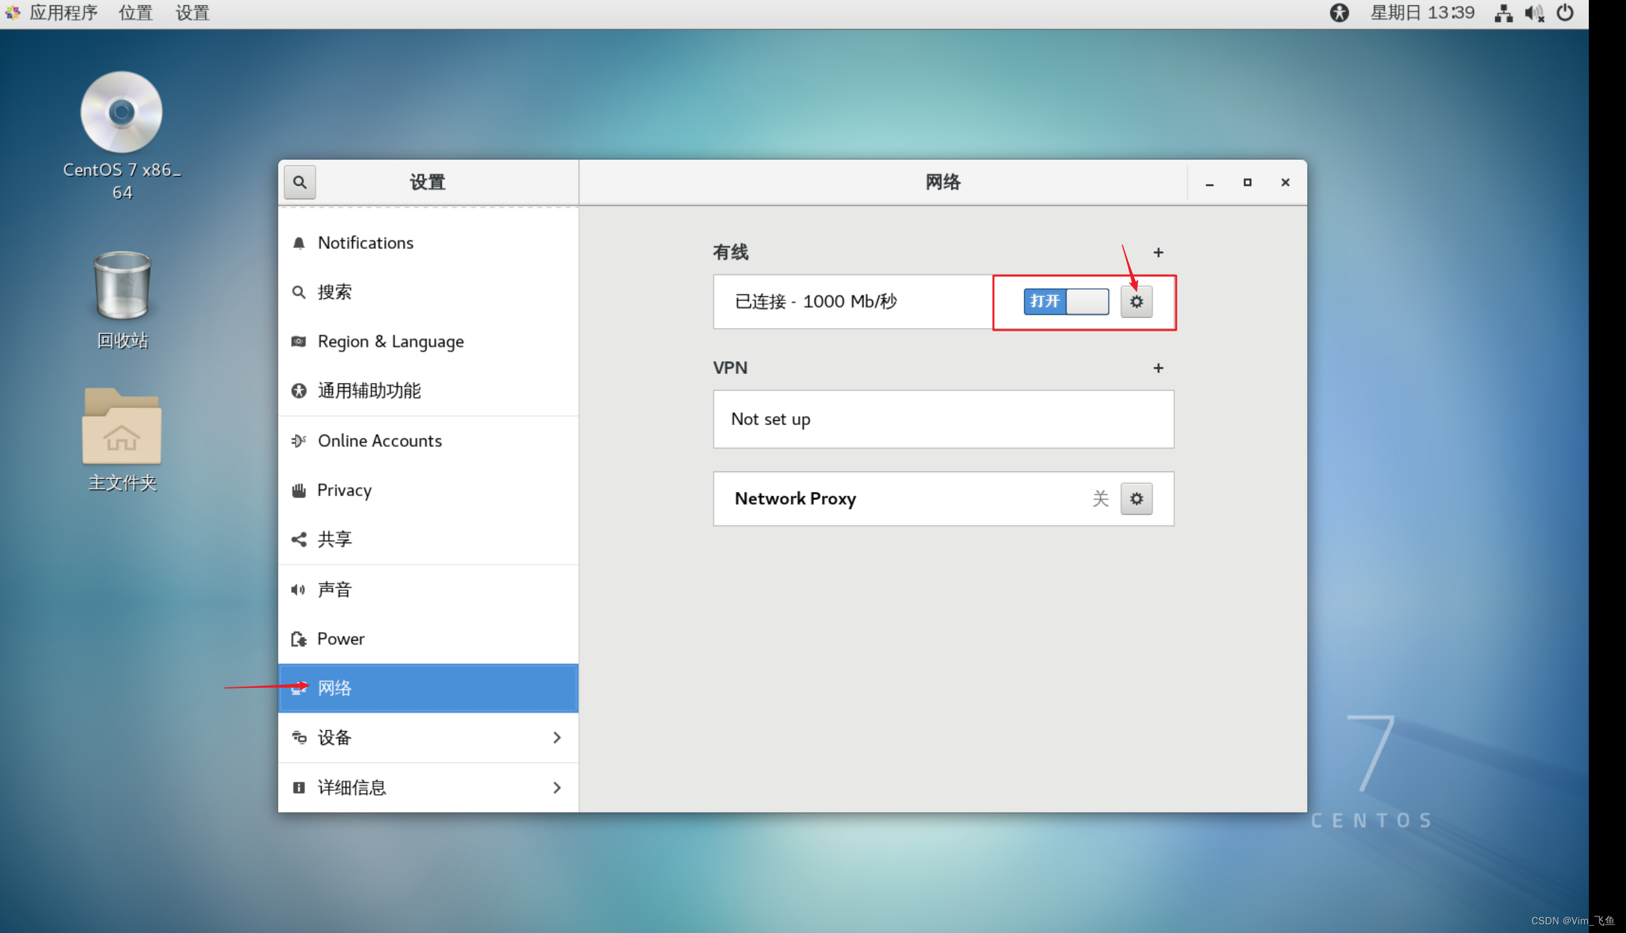The image size is (1626, 933).
Task: Open the 应用程序 menu
Action: coord(63,13)
